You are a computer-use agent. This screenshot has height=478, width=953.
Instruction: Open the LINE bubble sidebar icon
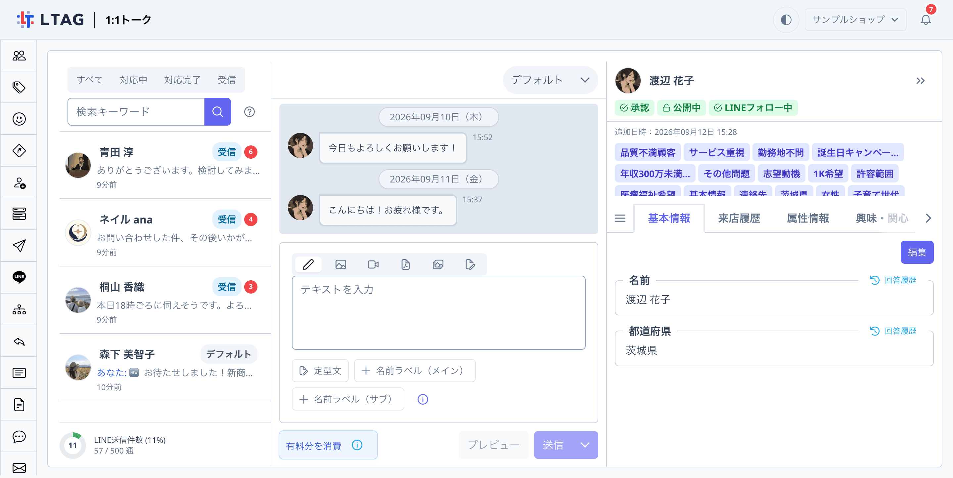pos(19,277)
